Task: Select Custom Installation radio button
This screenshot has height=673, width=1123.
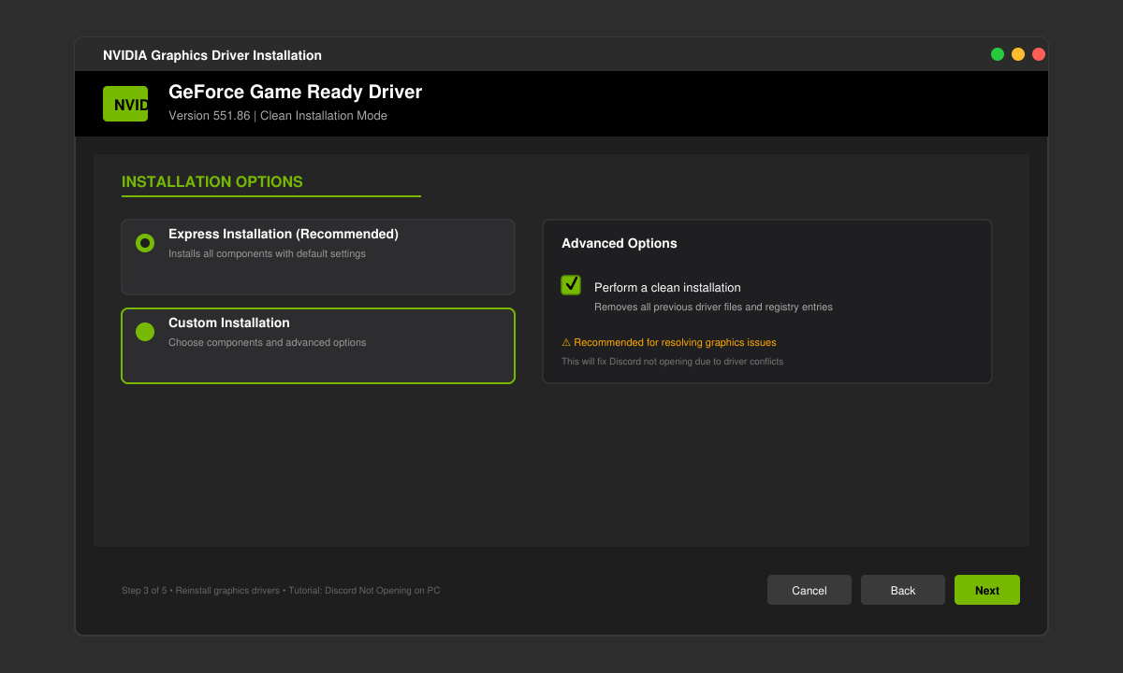Action: point(145,332)
